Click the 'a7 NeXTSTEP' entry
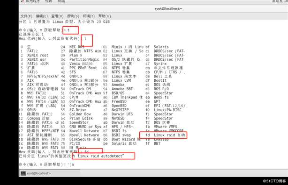 point(116,110)
